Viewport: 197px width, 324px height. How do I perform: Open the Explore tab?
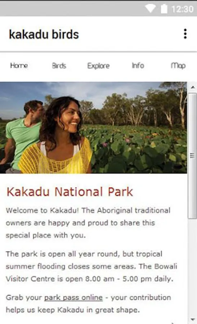point(98,66)
